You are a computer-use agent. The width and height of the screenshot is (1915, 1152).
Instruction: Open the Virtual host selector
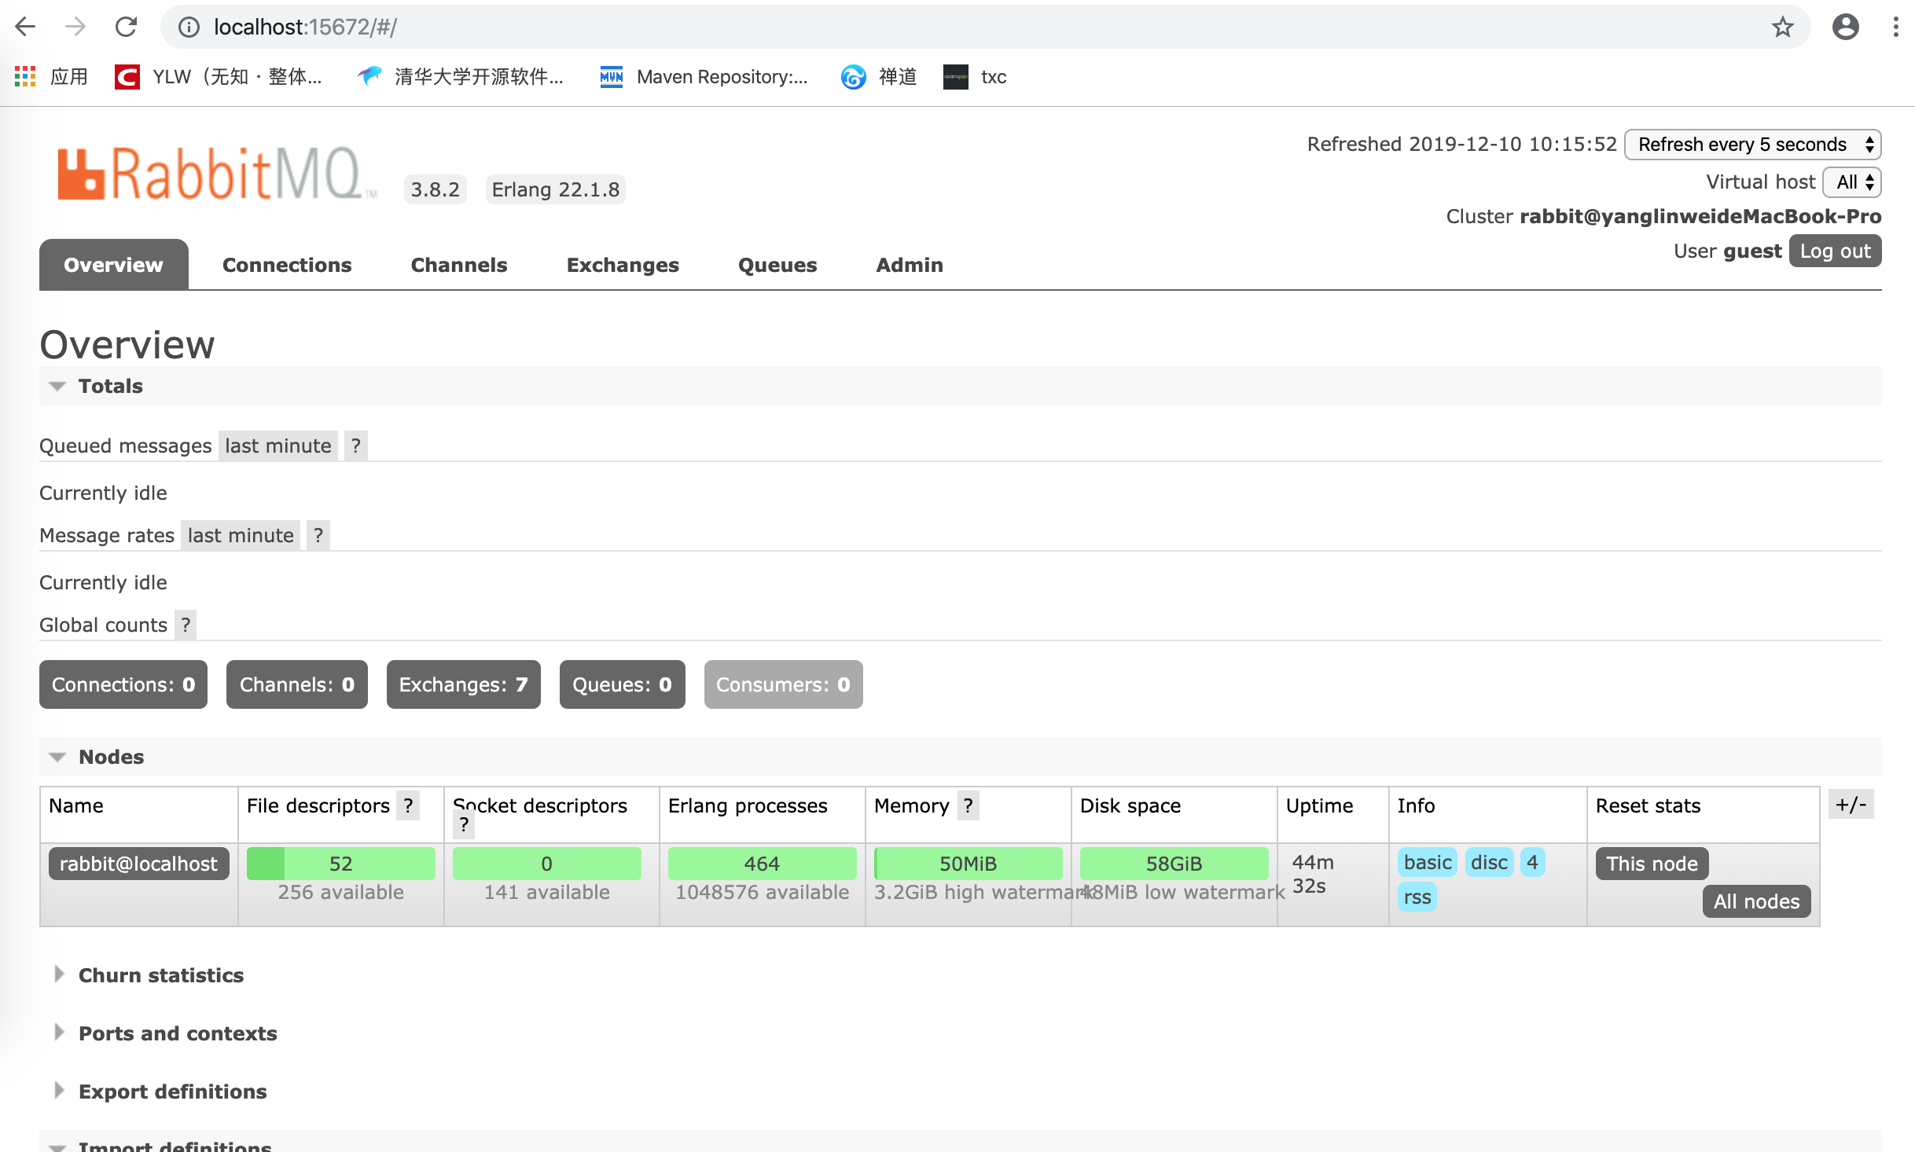[x=1851, y=182]
